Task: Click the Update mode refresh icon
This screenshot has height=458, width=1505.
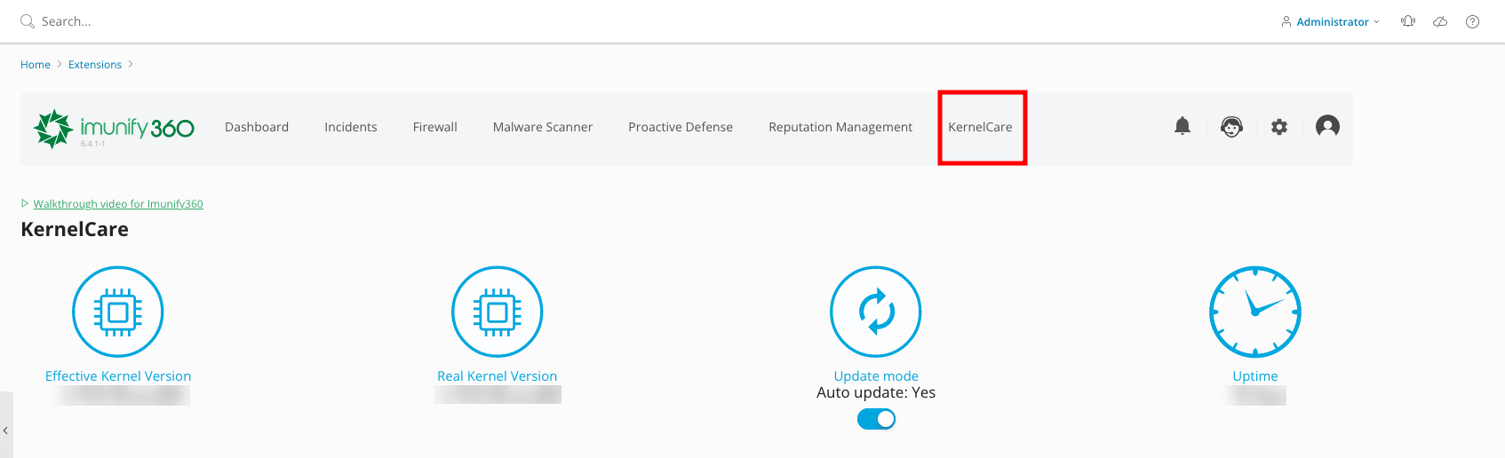Action: (876, 312)
